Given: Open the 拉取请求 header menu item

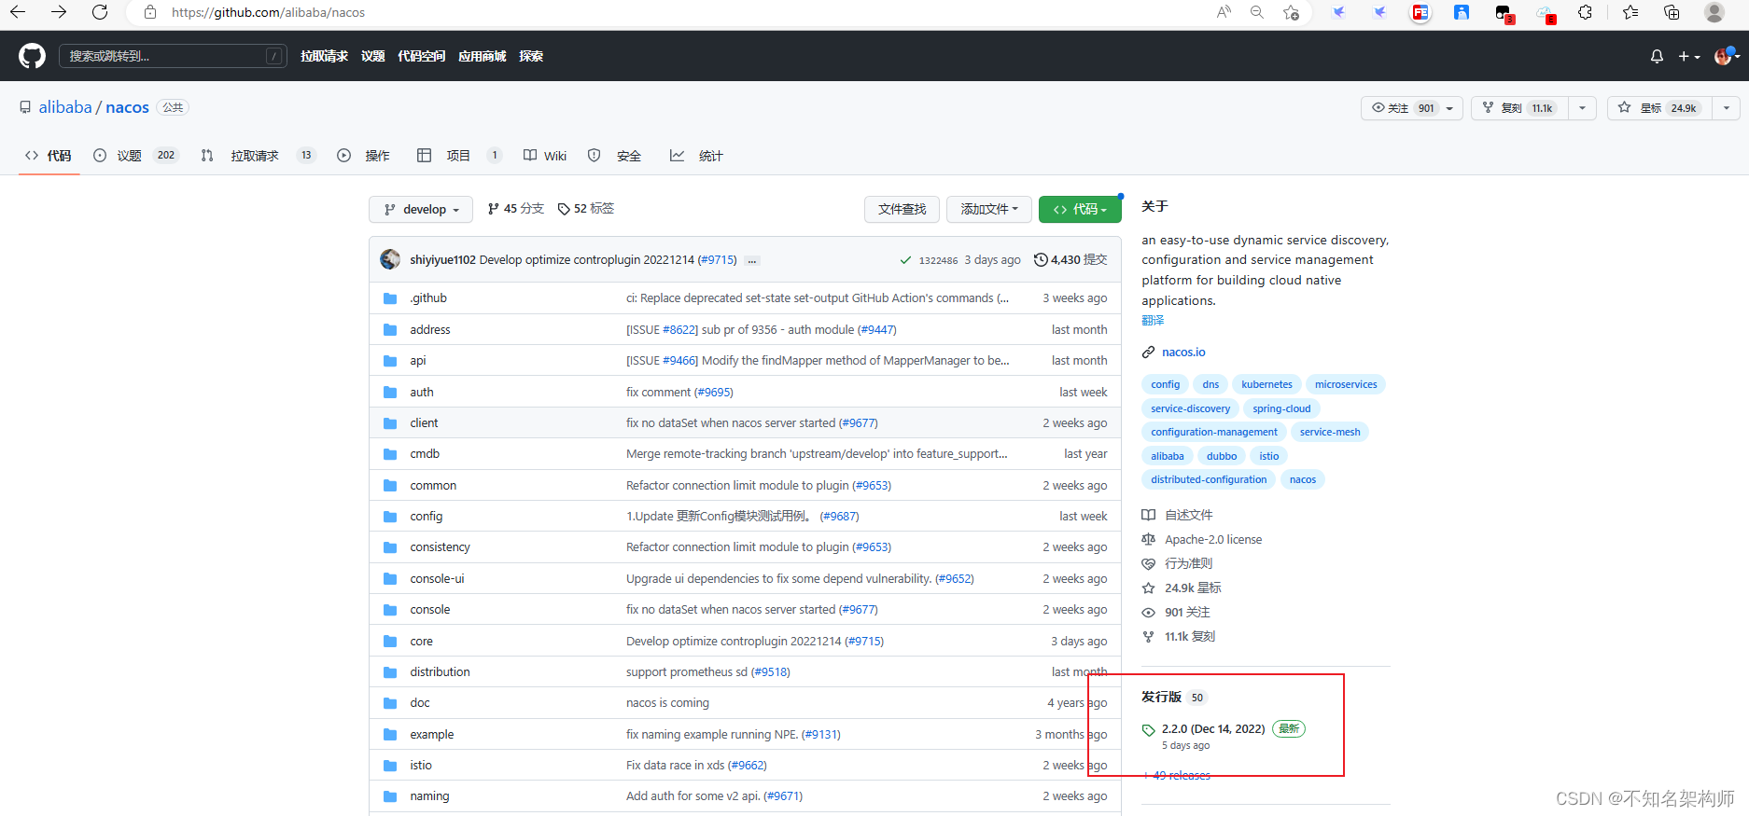Looking at the screenshot, I should tap(324, 56).
